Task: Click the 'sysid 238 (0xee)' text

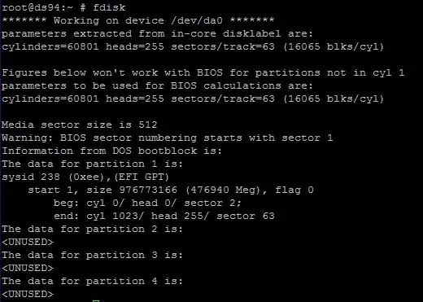Action: coord(53,177)
